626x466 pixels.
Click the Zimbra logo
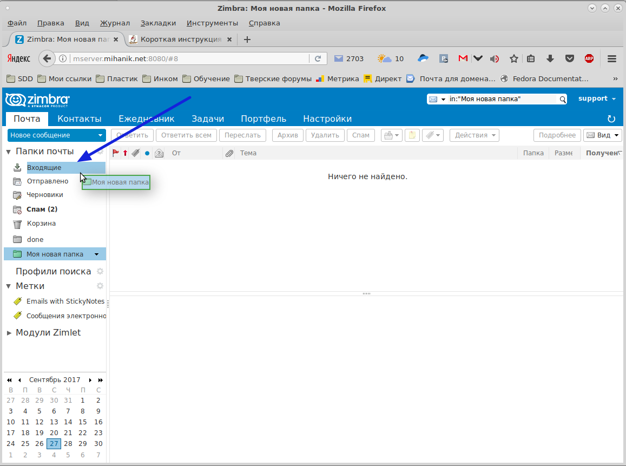click(37, 100)
